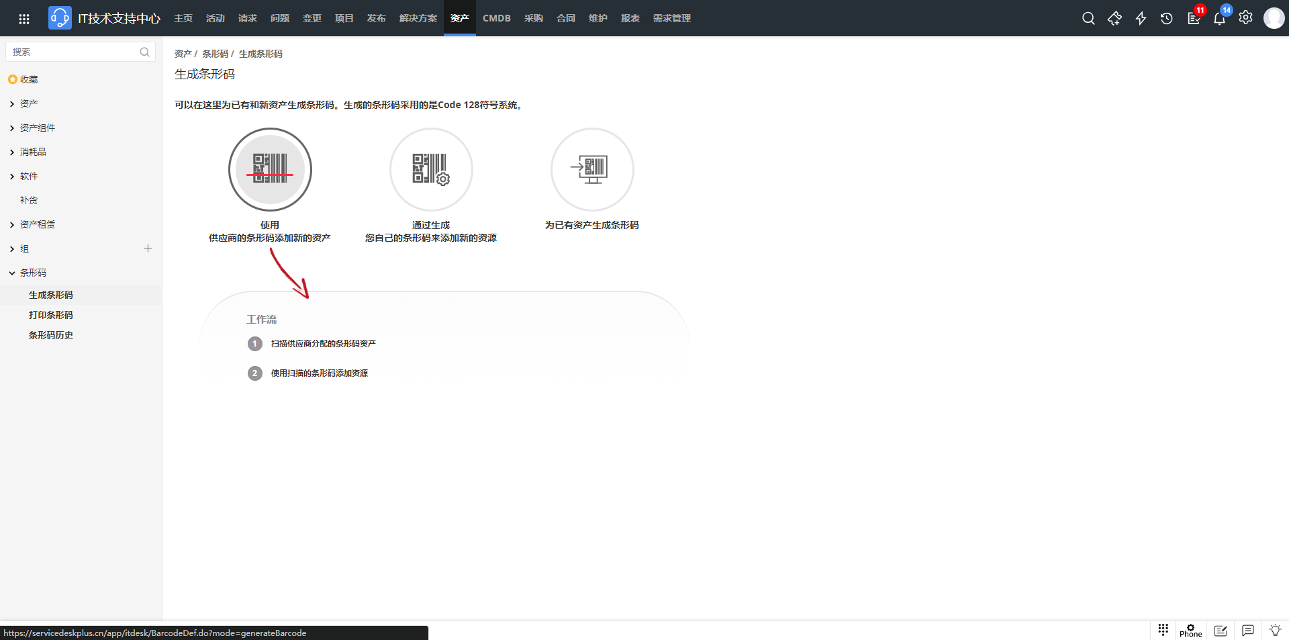Open admin settings gear icon

(x=1245, y=18)
